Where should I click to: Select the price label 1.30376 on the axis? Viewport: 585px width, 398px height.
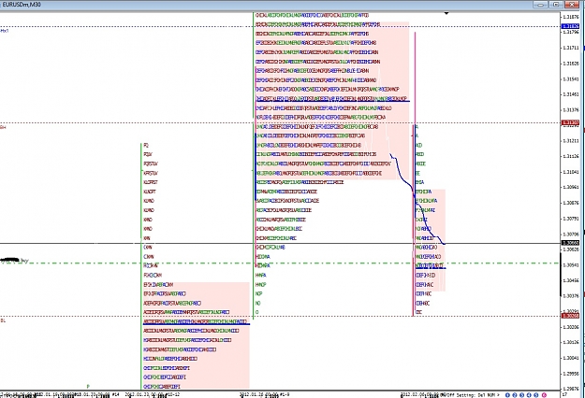[x=571, y=296]
